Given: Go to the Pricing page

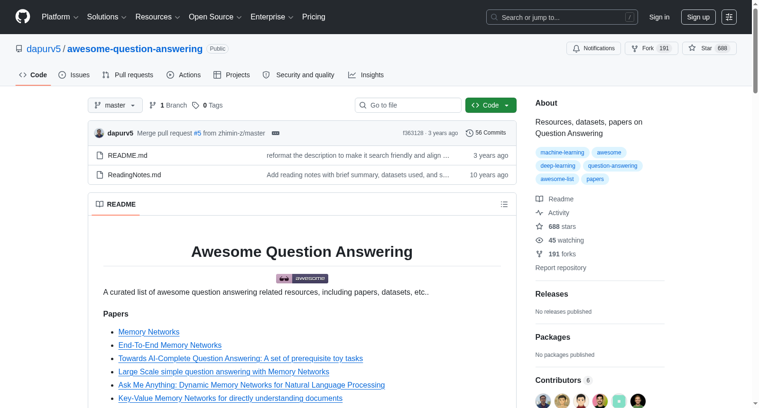Looking at the screenshot, I should point(314,17).
